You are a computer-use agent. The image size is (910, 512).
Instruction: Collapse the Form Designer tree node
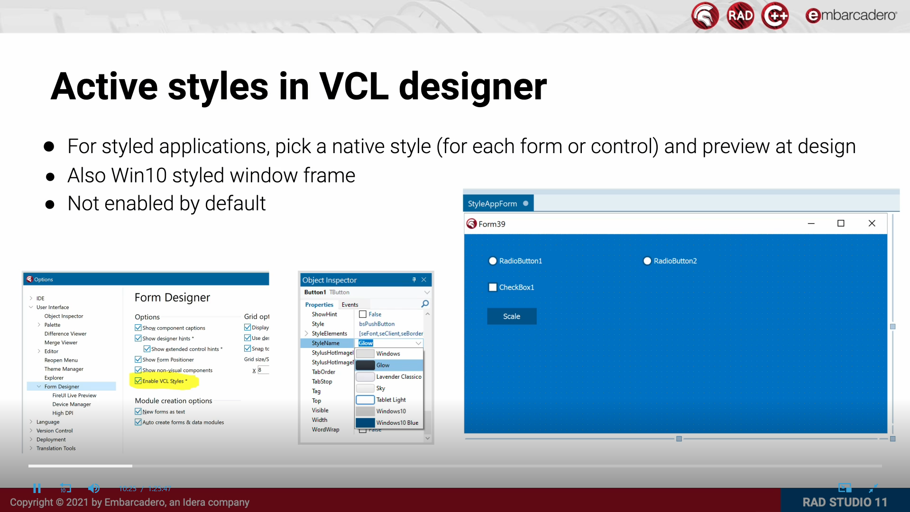click(x=39, y=386)
